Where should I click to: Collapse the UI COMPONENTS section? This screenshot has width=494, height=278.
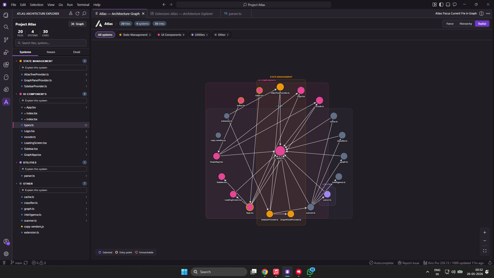tap(16, 94)
